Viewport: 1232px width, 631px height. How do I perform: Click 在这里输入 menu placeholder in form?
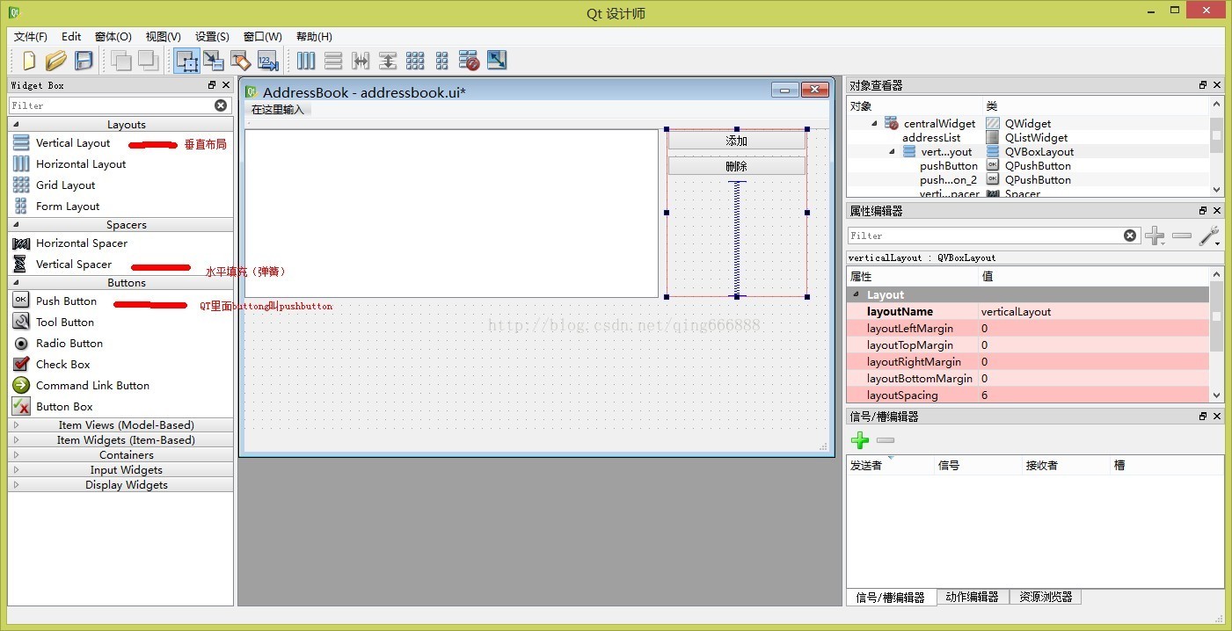coord(277,110)
